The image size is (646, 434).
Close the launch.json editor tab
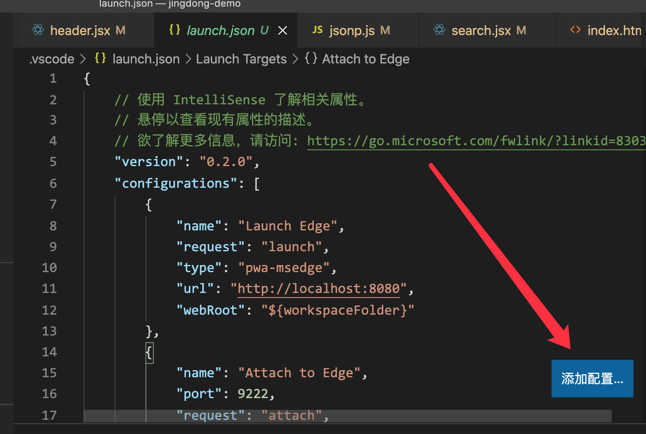[x=283, y=30]
